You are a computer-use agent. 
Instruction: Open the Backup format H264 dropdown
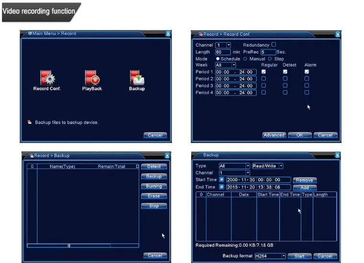(270, 256)
